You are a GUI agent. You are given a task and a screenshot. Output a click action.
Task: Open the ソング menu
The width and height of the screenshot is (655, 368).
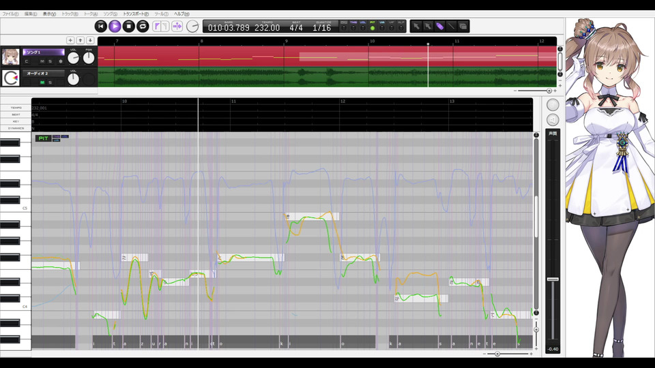(111, 14)
